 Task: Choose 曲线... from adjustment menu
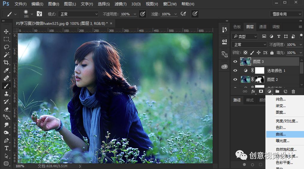coord(285,134)
